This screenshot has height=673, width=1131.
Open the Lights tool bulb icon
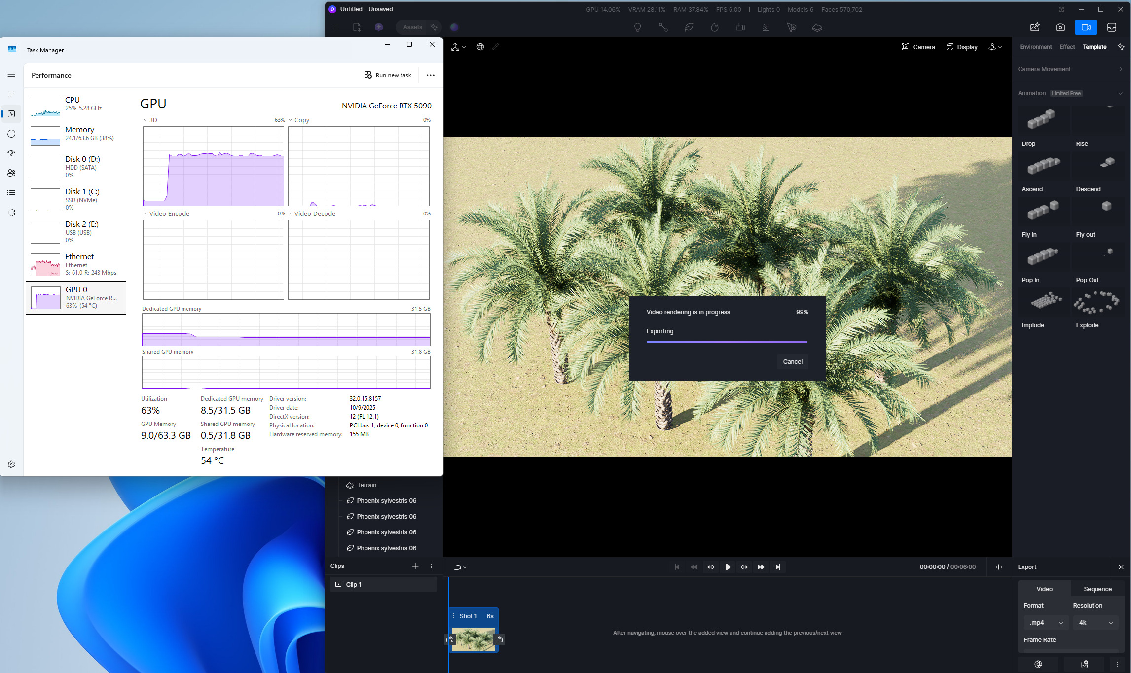[637, 27]
